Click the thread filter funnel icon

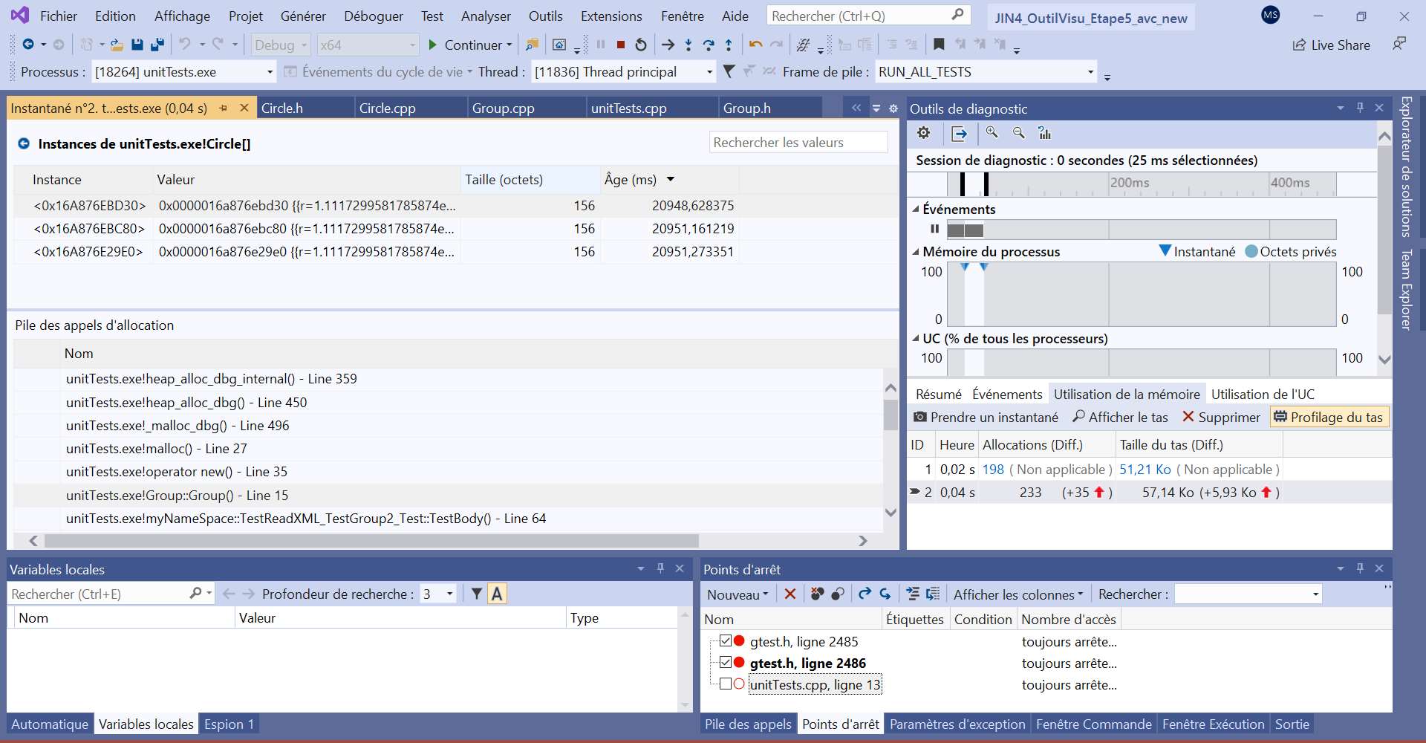(729, 71)
